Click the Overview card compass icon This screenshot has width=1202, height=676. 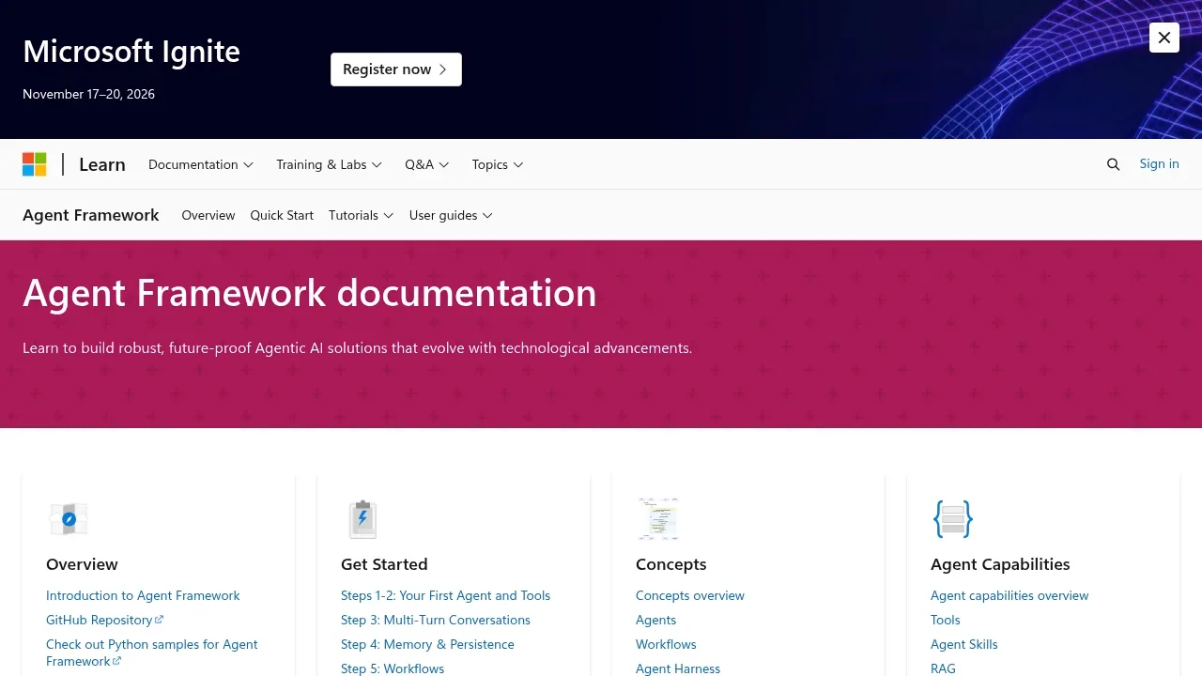point(69,519)
